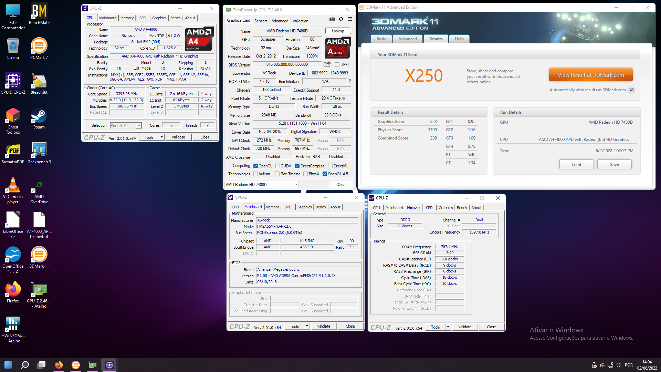This screenshot has height=372, width=661.
Task: Launch BleachBit desktop icon
Action: pyautogui.click(x=39, y=83)
